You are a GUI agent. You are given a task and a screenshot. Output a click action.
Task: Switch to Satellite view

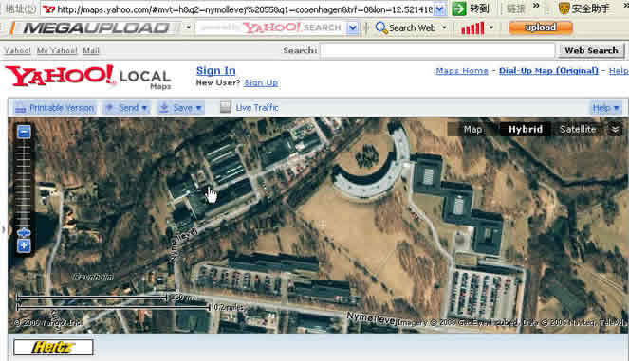[578, 130]
